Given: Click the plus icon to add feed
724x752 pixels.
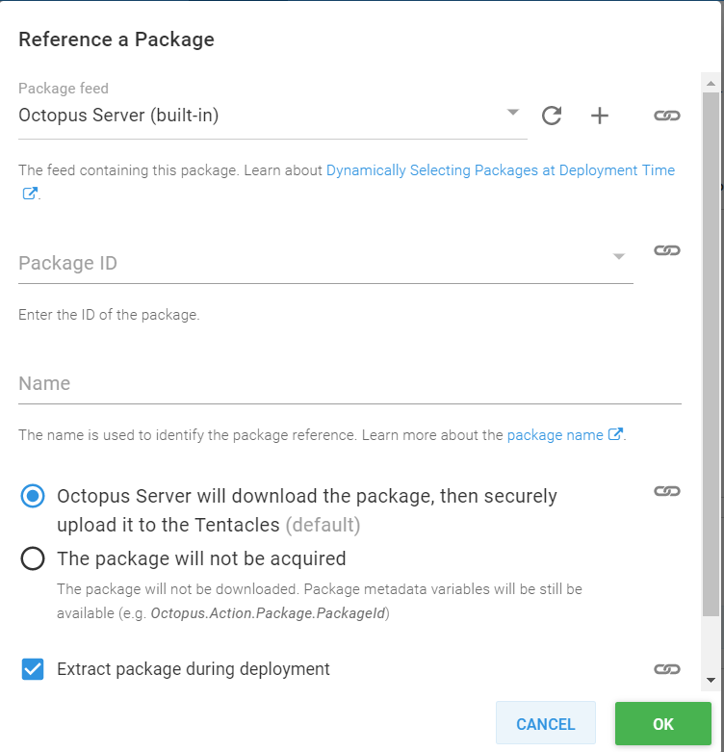Looking at the screenshot, I should point(600,116).
